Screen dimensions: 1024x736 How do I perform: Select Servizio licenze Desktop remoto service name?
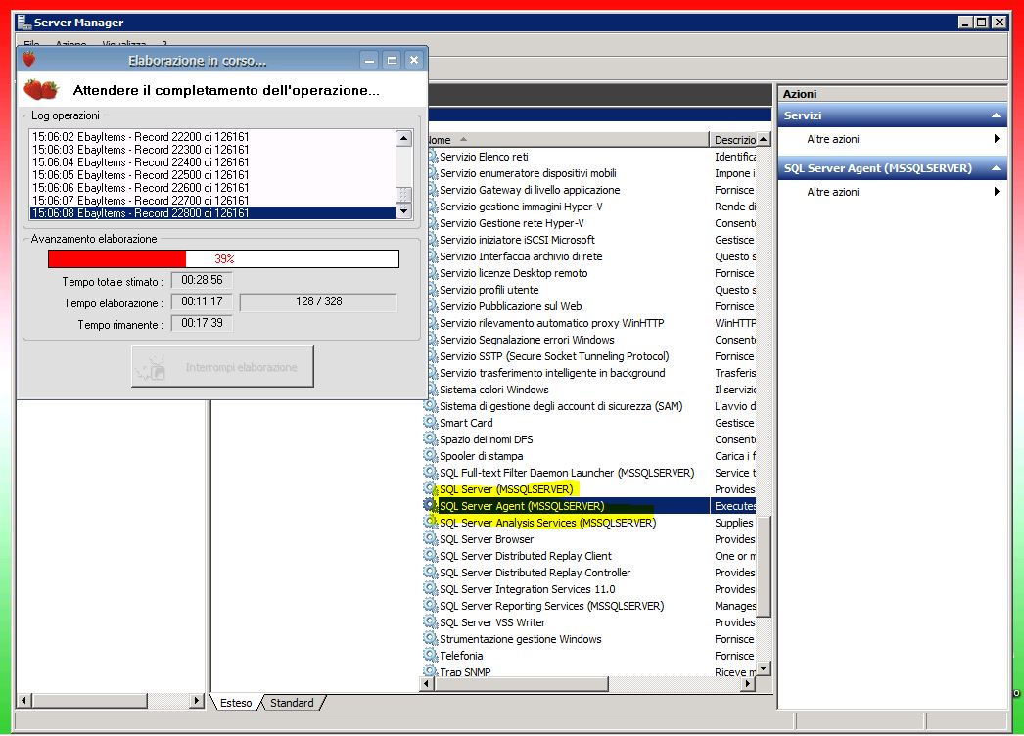tap(513, 273)
